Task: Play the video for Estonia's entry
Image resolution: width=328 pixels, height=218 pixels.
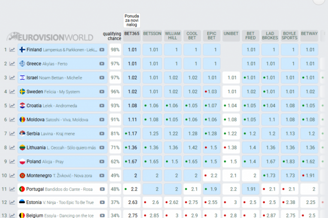Action: [102, 202]
